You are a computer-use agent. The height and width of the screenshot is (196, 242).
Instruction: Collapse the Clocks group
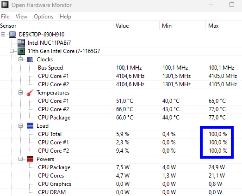pos(20,59)
